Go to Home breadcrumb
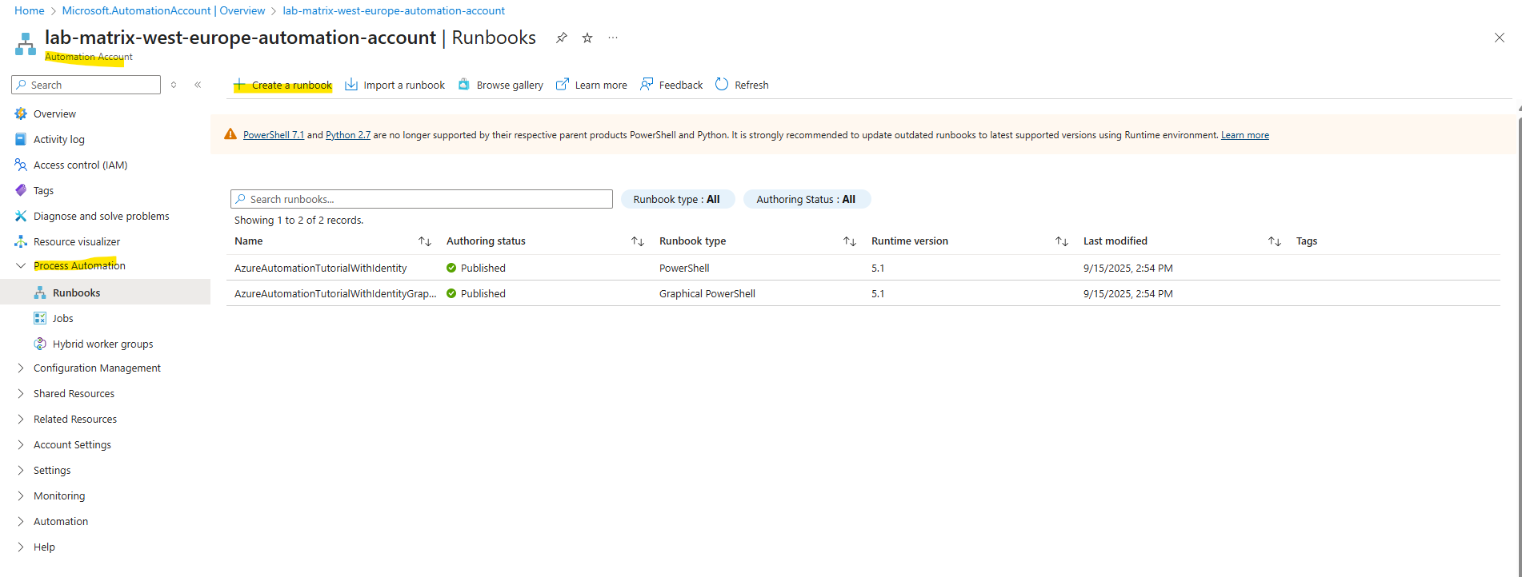Viewport: 1522px width, 577px height. 30,10
